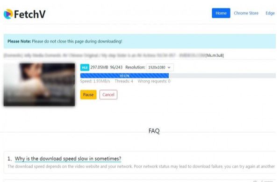This screenshot has width=280, height=182.
Task: Click the HLS badge icon
Action: point(85,67)
